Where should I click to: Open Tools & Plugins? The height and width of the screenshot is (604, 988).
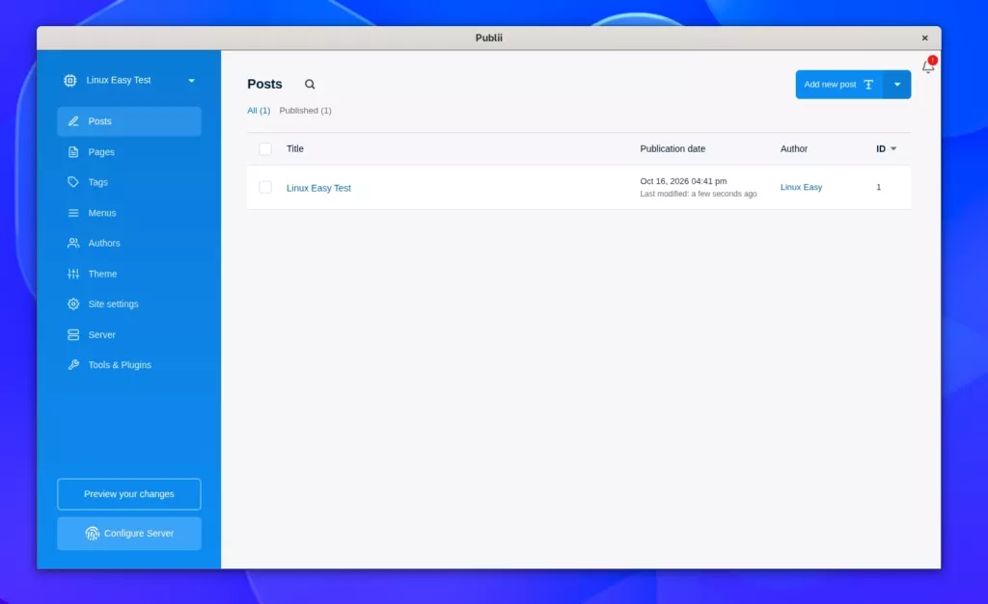[129, 365]
